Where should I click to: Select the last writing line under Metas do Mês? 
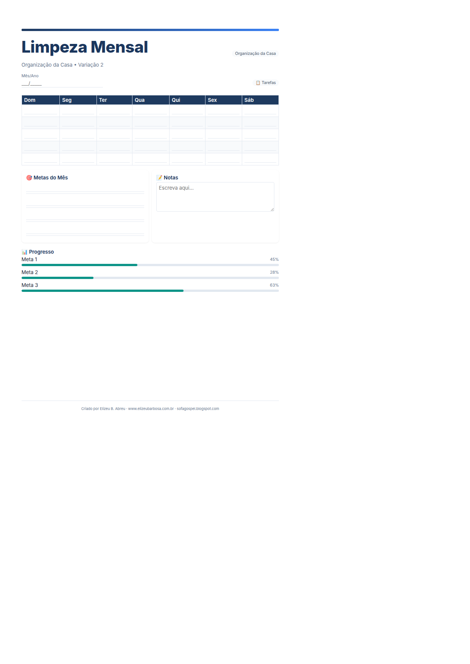click(x=85, y=230)
